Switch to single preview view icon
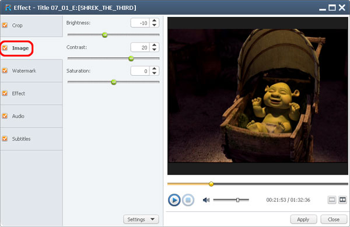 332,200
